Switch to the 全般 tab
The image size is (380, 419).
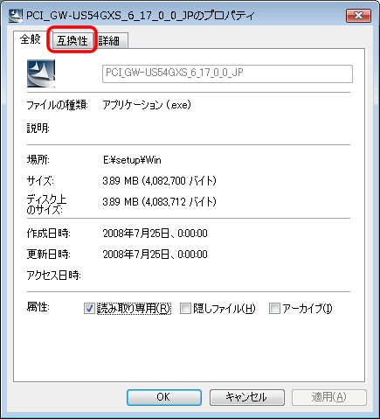31,39
